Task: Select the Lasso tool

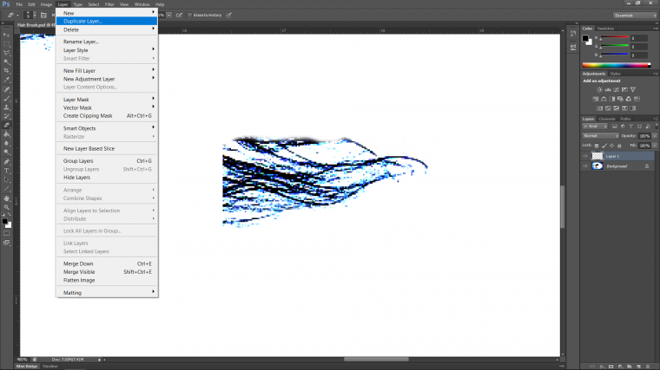Action: [x=7, y=53]
